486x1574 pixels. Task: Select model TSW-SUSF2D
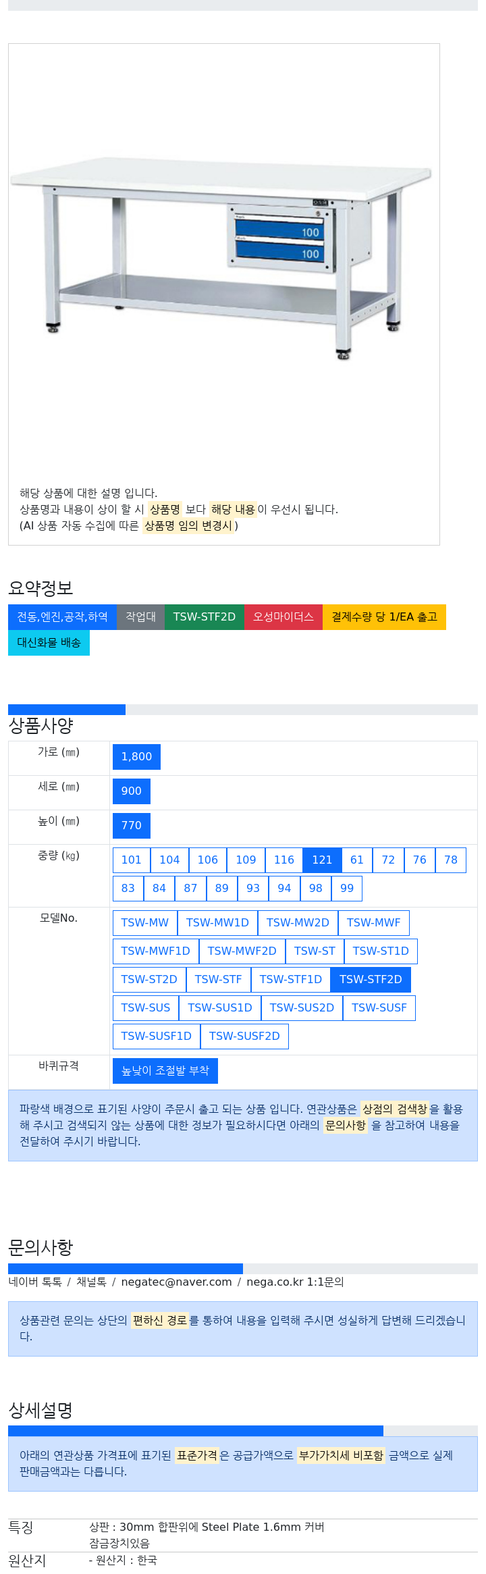click(x=244, y=1037)
